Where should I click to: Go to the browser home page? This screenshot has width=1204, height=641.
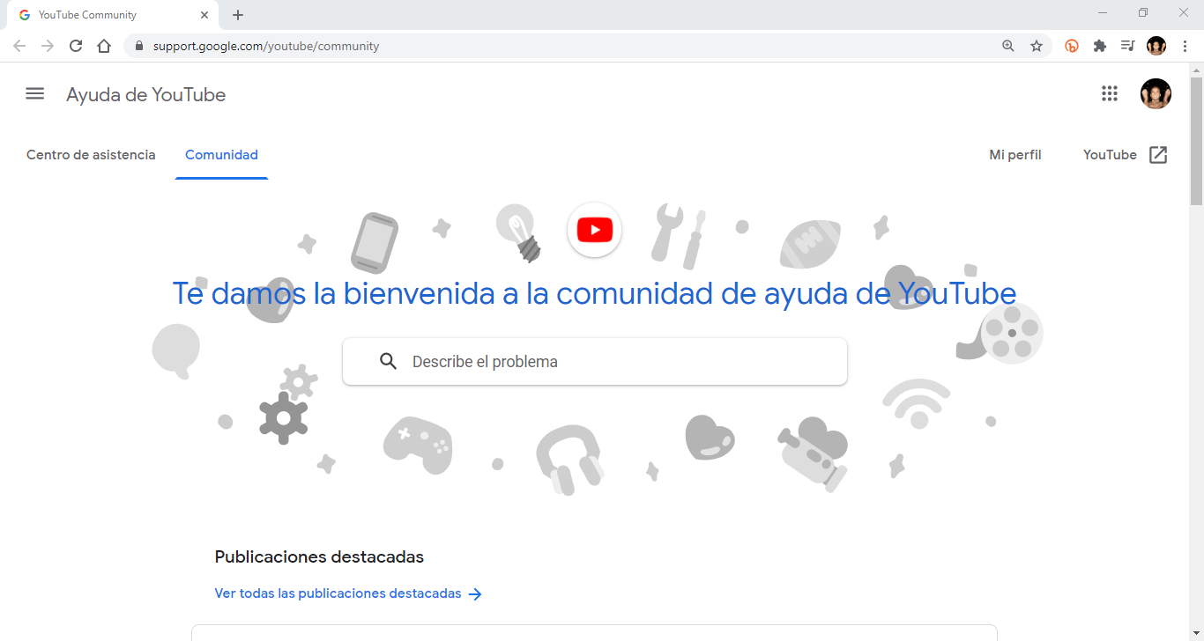[x=104, y=46]
